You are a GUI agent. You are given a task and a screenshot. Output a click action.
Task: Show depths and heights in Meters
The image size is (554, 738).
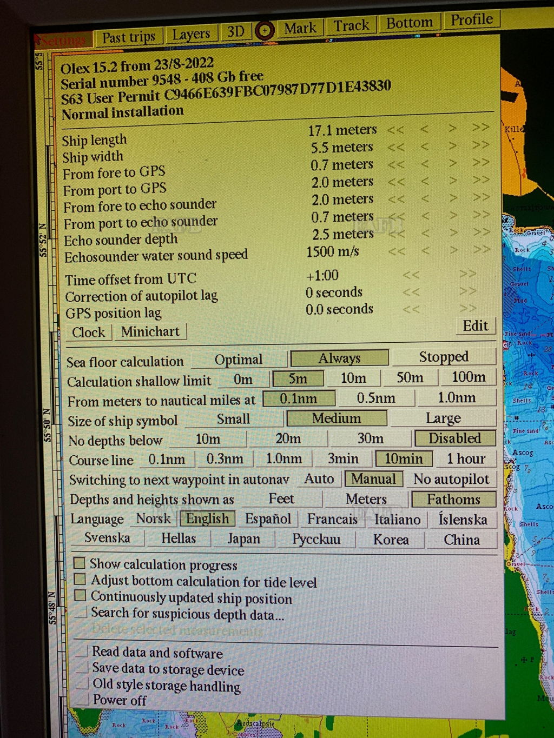tap(366, 499)
